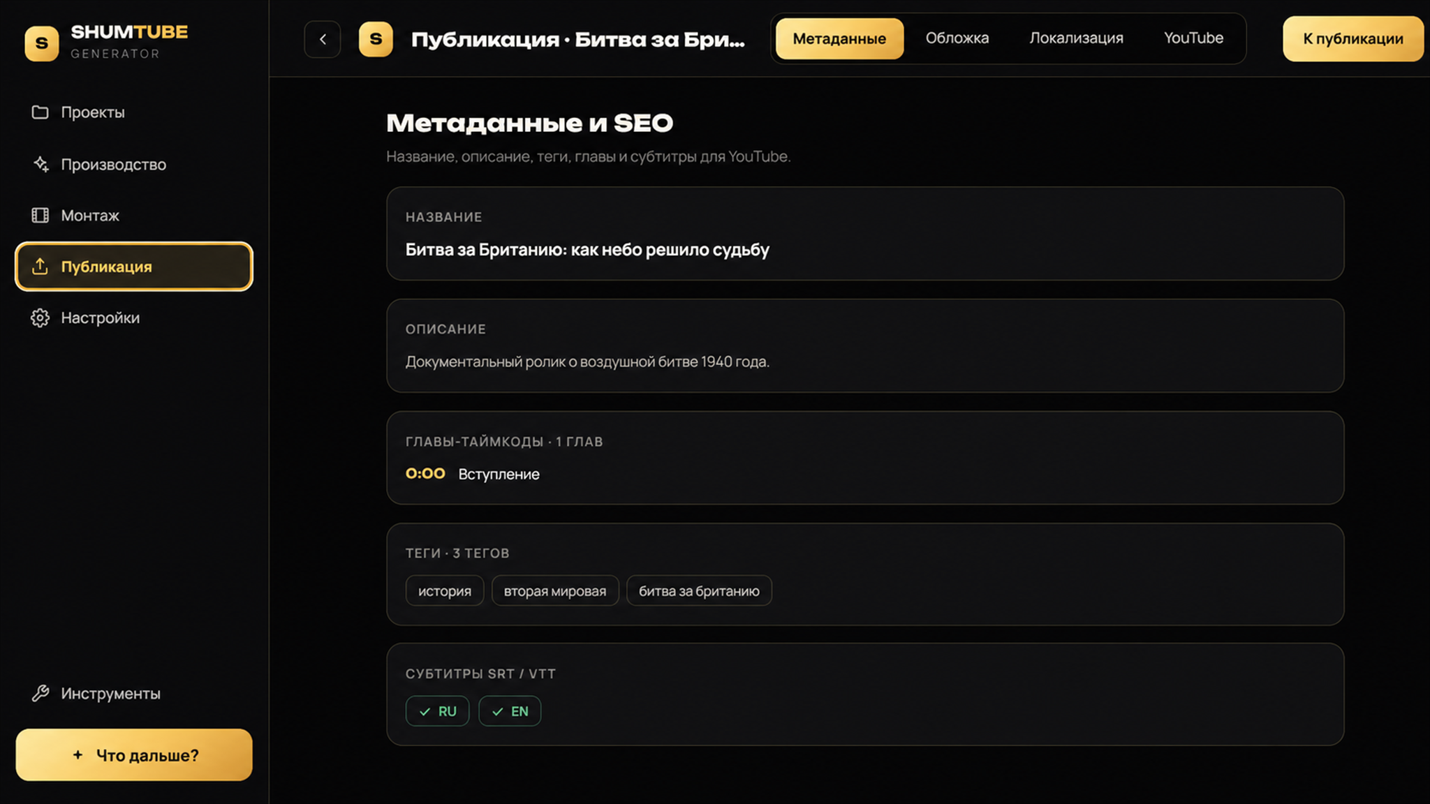Open the Производство sidebar section
This screenshot has height=804, width=1430.
[x=134, y=164]
